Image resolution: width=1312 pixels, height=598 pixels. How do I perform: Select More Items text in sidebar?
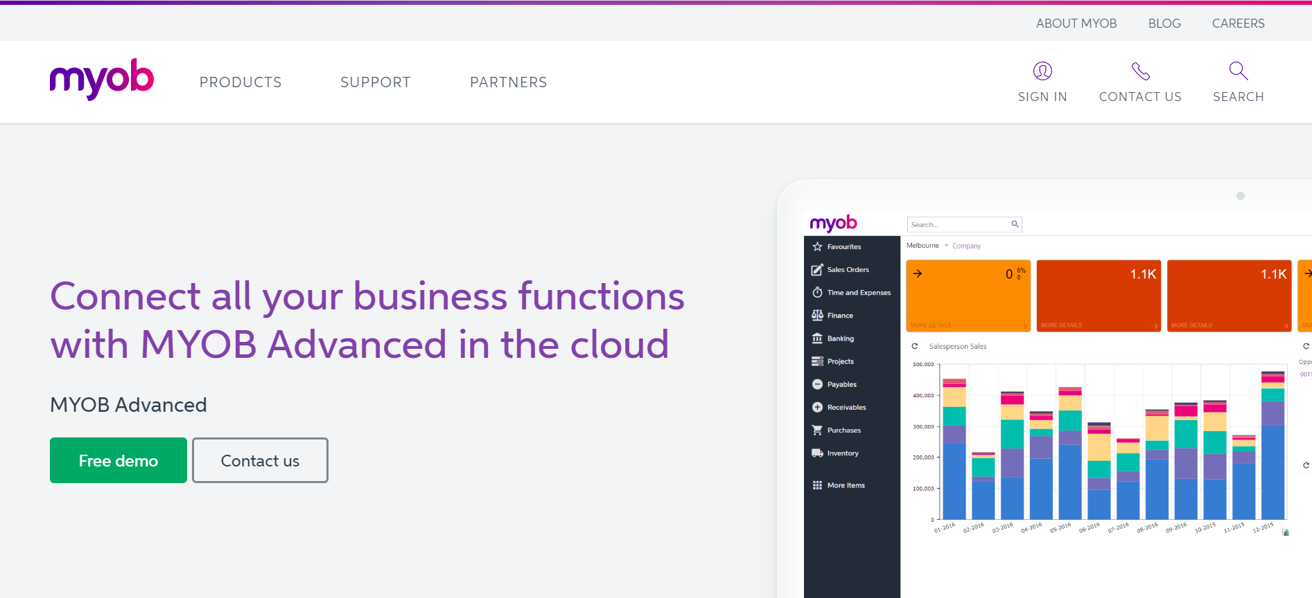846,485
